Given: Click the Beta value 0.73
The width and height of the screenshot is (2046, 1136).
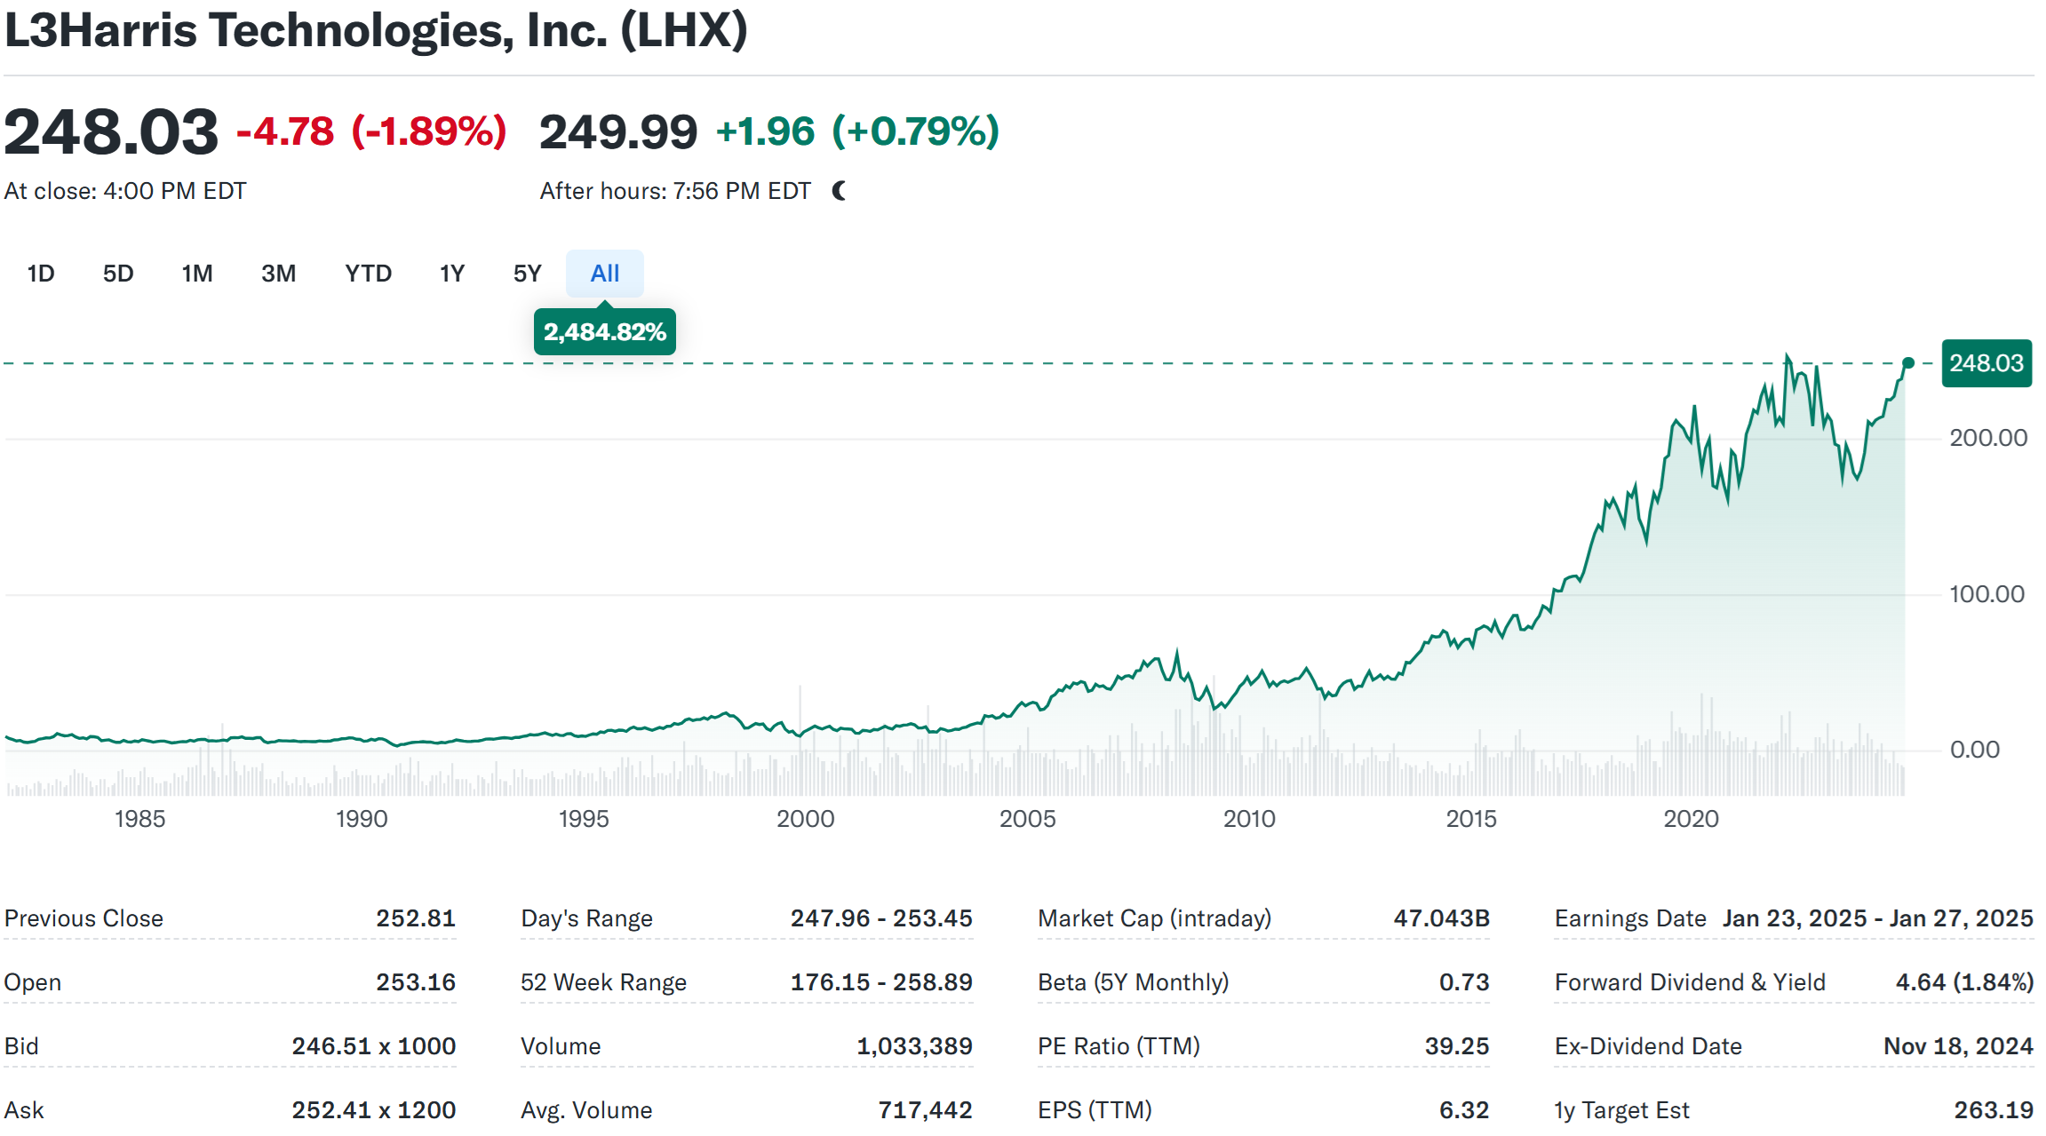Looking at the screenshot, I should click(1465, 982).
